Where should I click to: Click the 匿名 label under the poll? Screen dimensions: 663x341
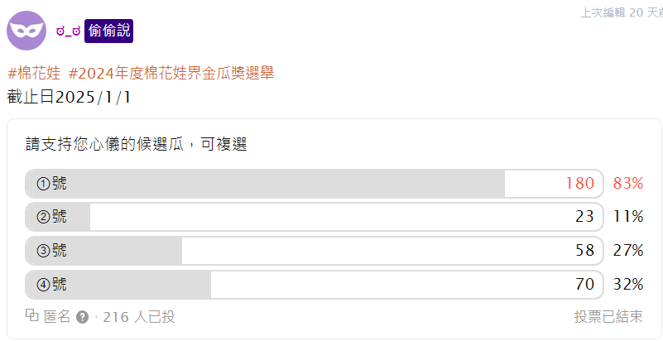(57, 317)
